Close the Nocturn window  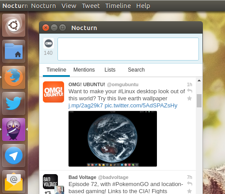click(x=46, y=27)
